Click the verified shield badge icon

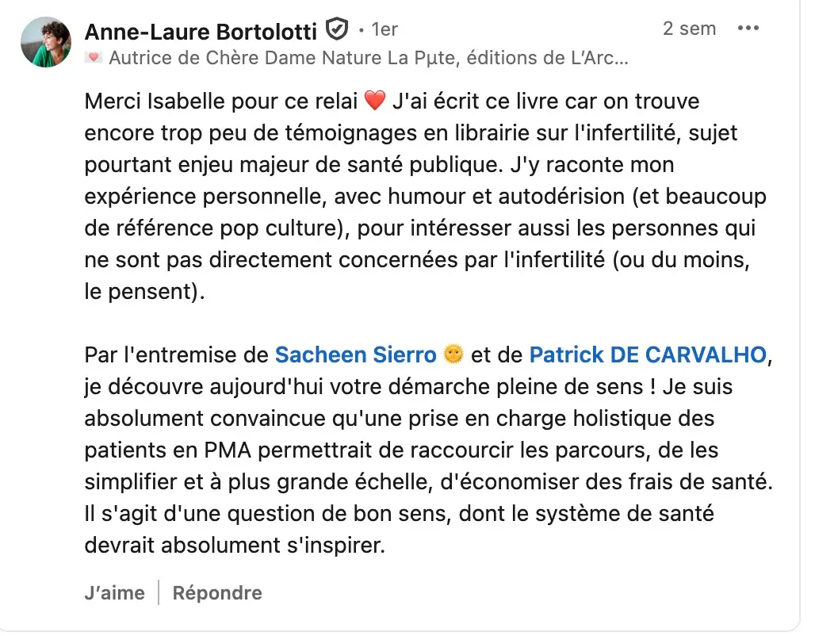338,31
